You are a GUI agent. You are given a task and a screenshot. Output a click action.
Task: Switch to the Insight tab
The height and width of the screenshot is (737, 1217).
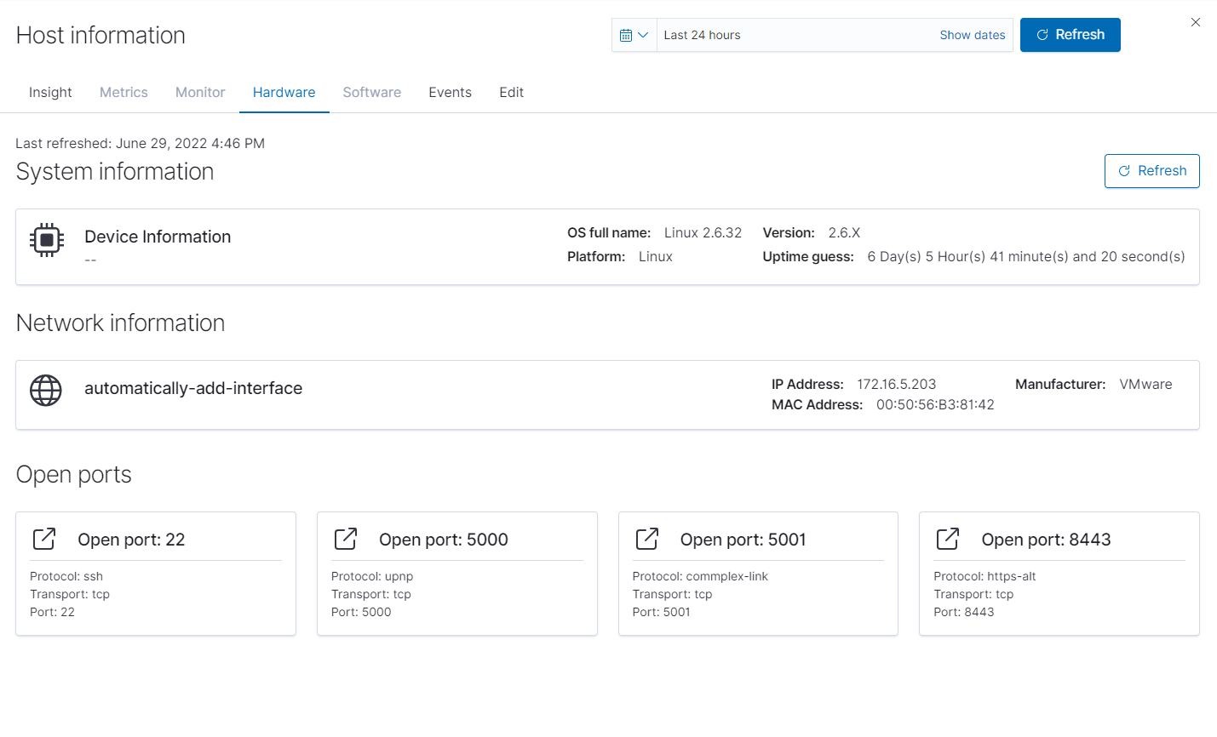pyautogui.click(x=50, y=92)
